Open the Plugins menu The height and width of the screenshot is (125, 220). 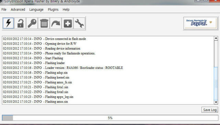click(53, 10)
